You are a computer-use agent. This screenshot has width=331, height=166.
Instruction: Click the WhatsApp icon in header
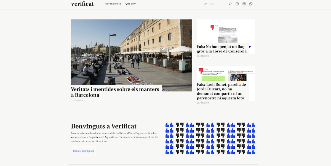click(251, 4)
